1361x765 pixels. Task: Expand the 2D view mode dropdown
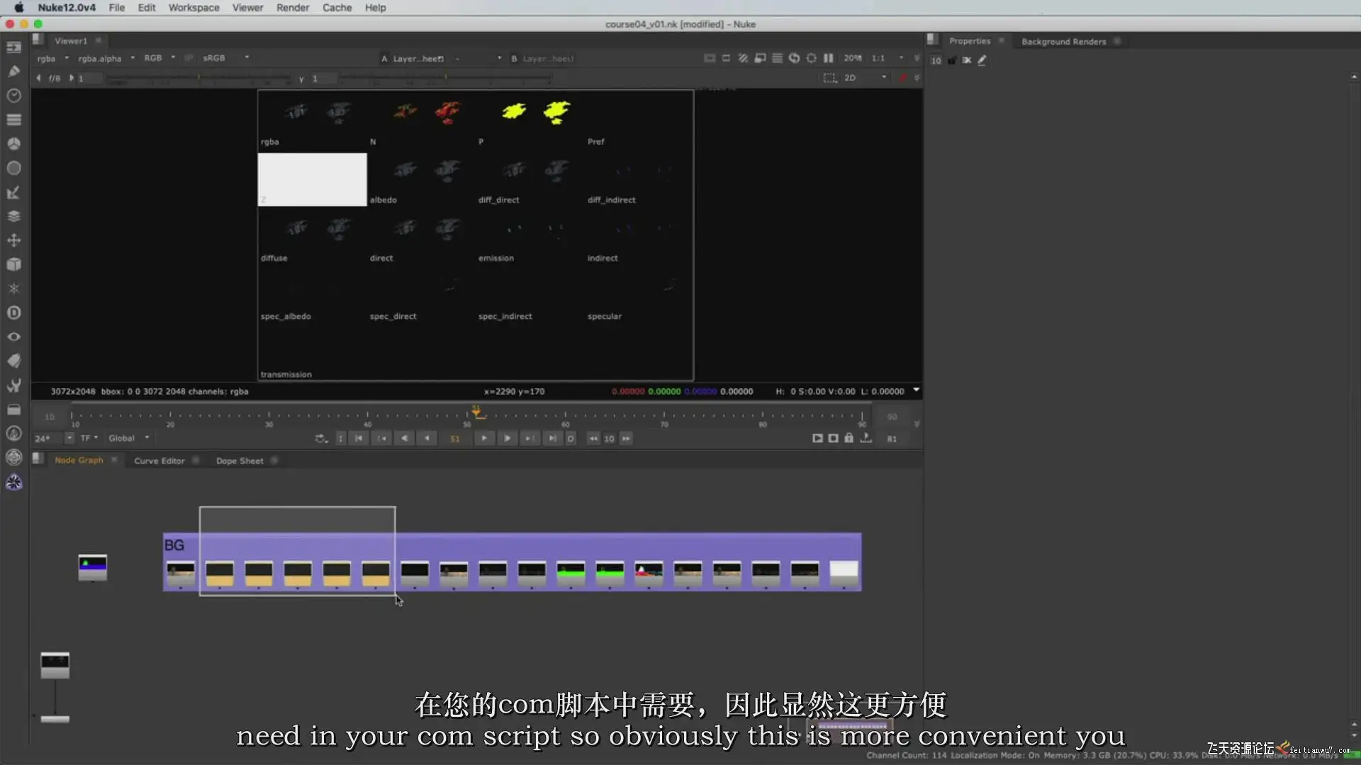point(884,78)
